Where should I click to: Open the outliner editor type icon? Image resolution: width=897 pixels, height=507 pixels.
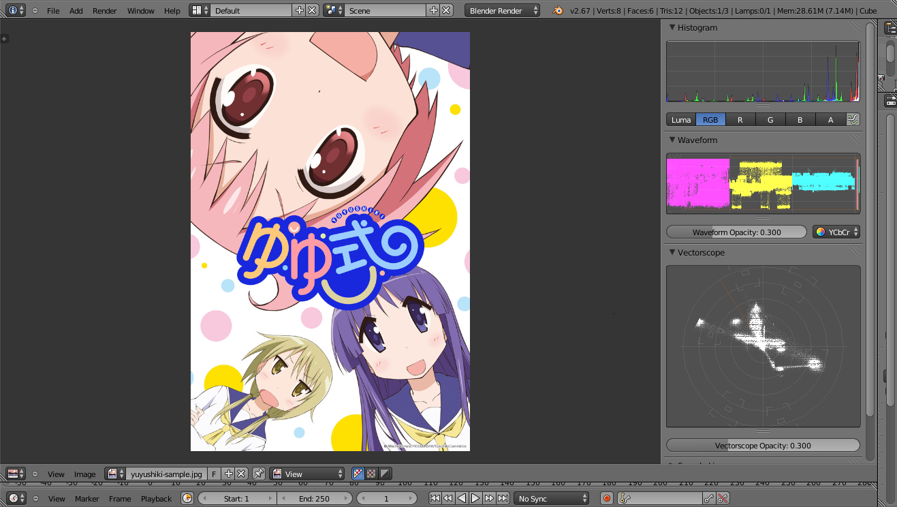point(891,28)
